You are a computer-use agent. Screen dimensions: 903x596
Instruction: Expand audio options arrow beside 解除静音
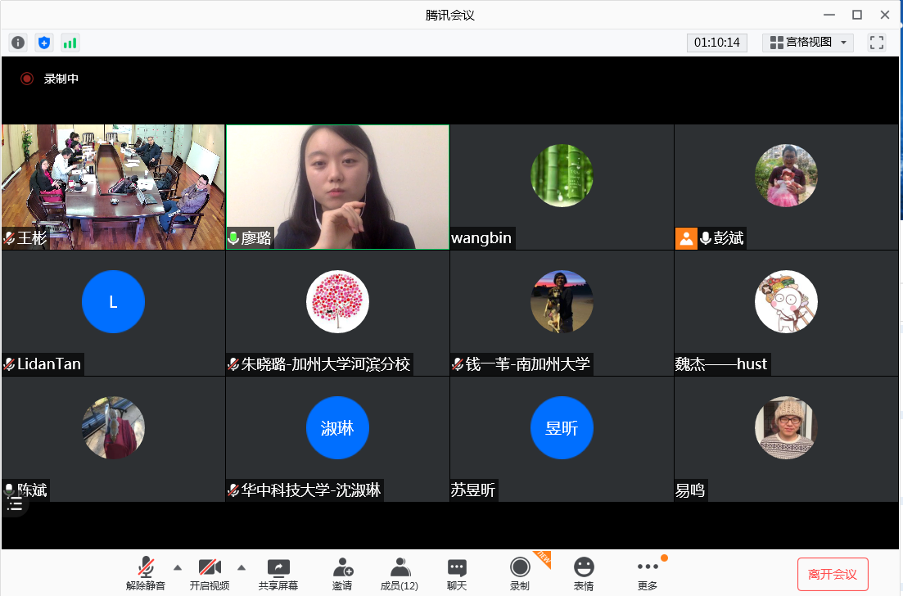coord(177,567)
